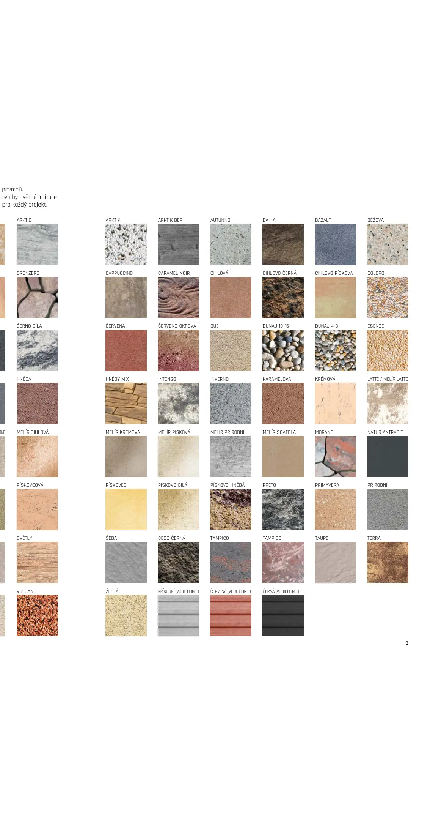Click the Caramel-Noir swirled texture swatch
The image size is (441, 820).
pyautogui.click(x=178, y=297)
